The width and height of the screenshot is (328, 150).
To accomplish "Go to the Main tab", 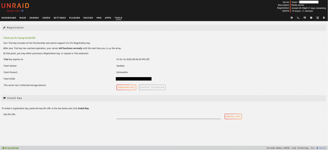I will [x=23, y=18].
